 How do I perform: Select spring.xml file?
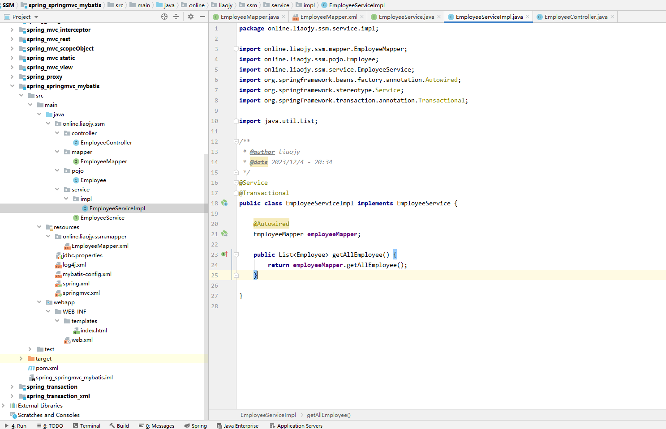(x=76, y=283)
